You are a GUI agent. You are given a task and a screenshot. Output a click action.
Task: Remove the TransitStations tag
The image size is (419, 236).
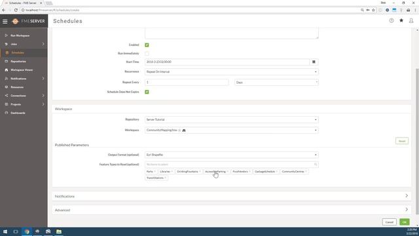166,178
